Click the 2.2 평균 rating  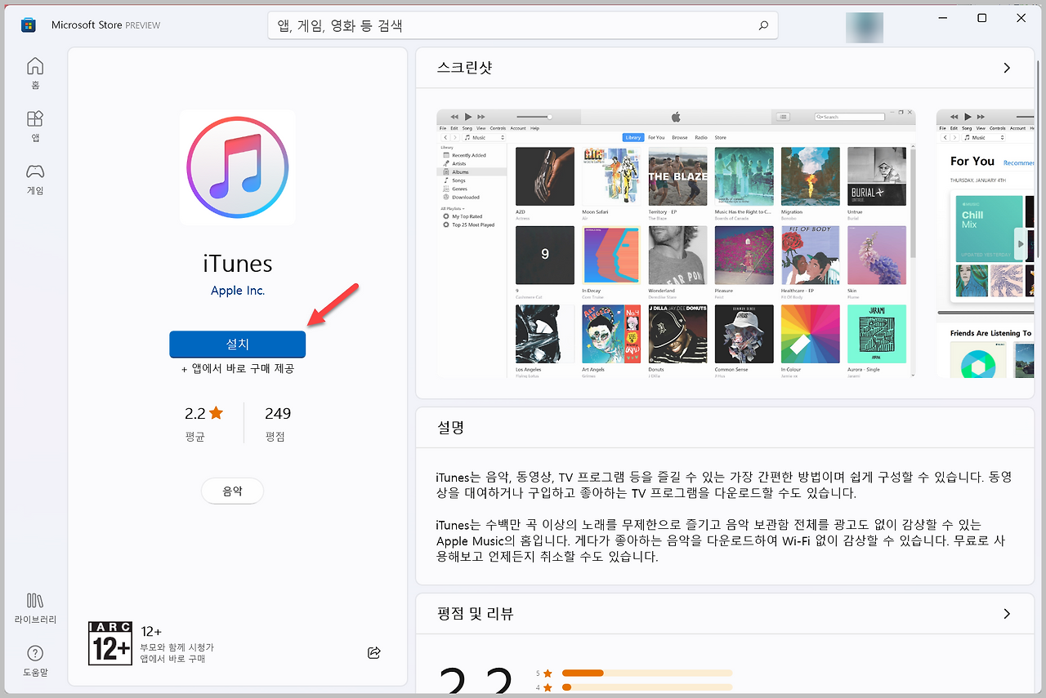click(203, 423)
